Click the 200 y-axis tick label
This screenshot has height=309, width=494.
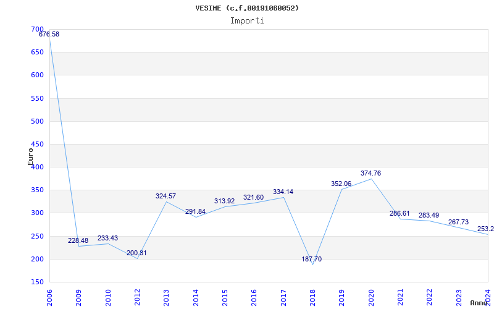[37, 259]
